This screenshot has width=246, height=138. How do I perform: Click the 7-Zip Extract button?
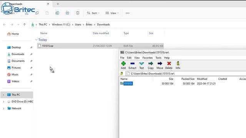click(132, 65)
